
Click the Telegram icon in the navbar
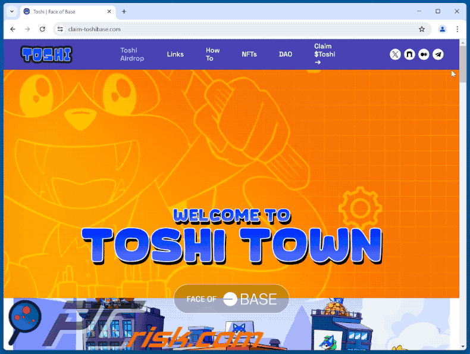point(438,54)
